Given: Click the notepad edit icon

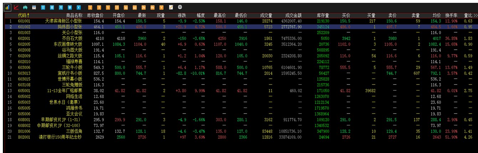Looking at the screenshot, I should [x=171, y=7].
